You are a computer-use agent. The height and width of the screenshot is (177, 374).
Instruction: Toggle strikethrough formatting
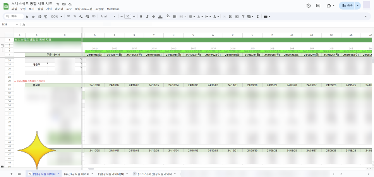[x=154, y=17]
